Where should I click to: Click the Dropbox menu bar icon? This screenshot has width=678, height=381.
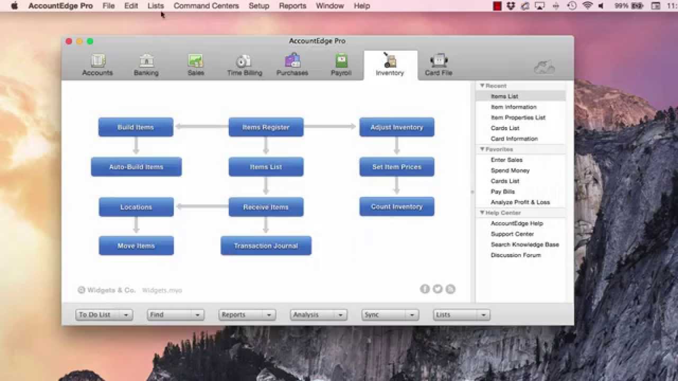(511, 6)
